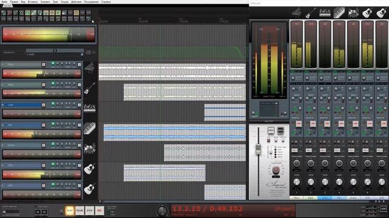Viewport: 389px width, 218px height.
Task: Select the blue waveform clip on the Pad track
Action: pyautogui.click(x=174, y=133)
